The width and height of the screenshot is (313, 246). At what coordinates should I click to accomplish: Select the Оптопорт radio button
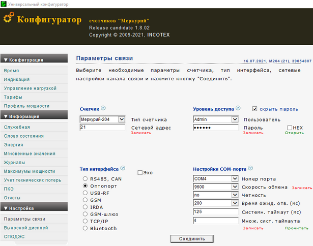point(85,186)
